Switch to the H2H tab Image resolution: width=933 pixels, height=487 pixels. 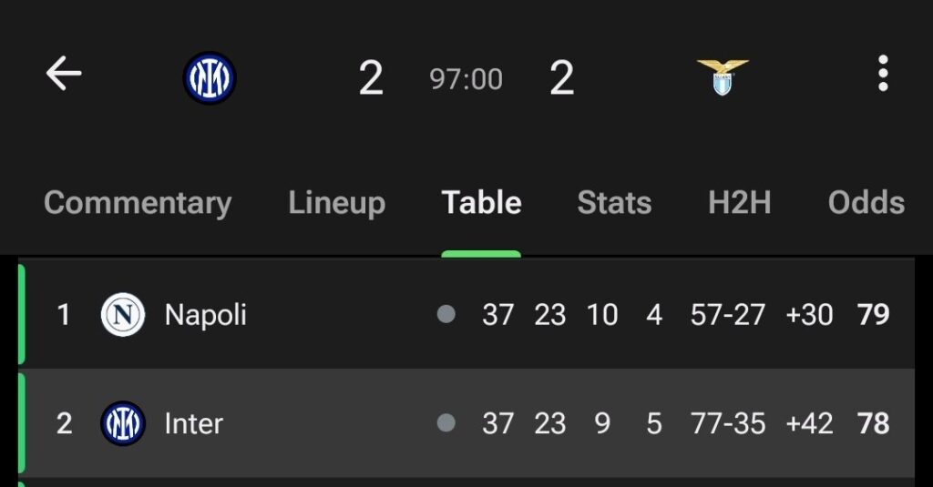point(740,203)
